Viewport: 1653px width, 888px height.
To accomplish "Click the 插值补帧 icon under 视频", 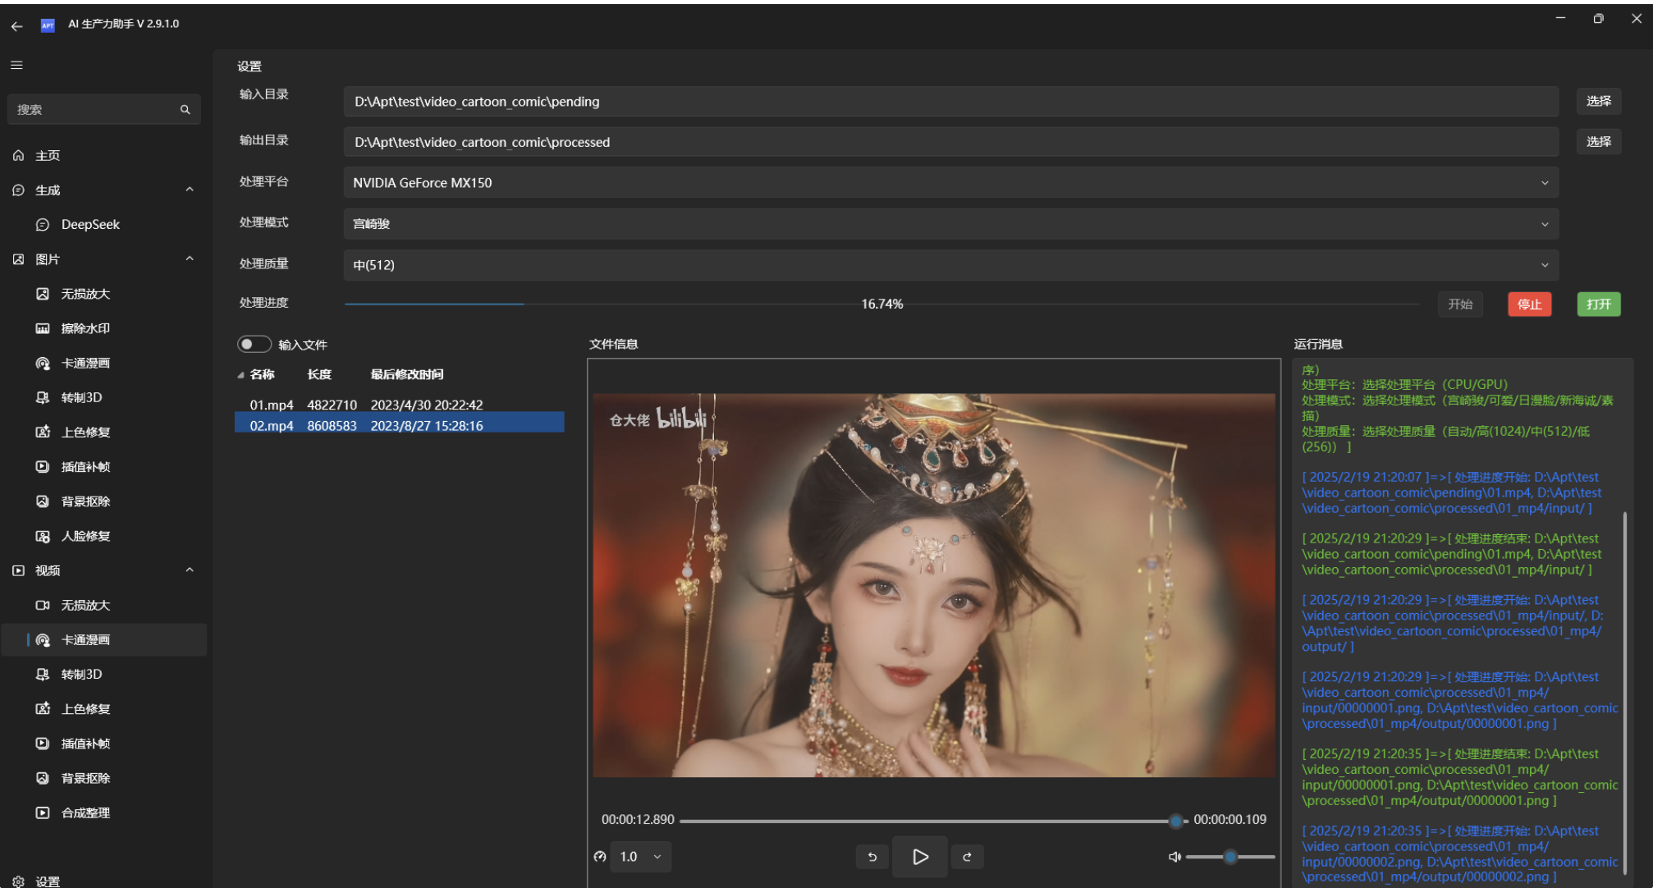I will coord(43,743).
